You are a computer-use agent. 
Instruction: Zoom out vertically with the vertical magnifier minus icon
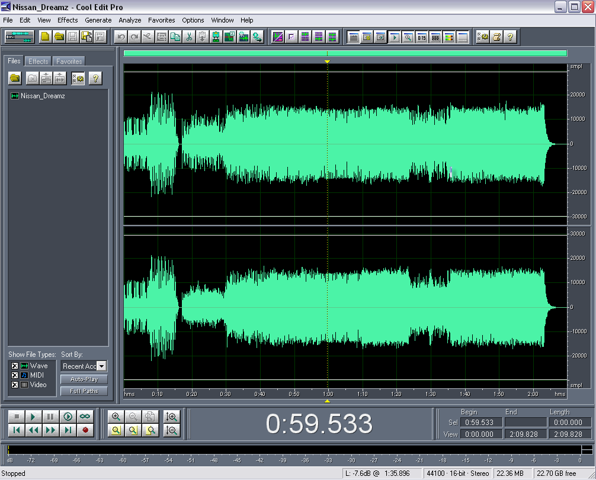(x=171, y=430)
